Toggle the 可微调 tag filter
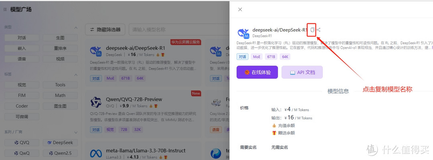Viewport: 433px width, 160px height. [22, 116]
